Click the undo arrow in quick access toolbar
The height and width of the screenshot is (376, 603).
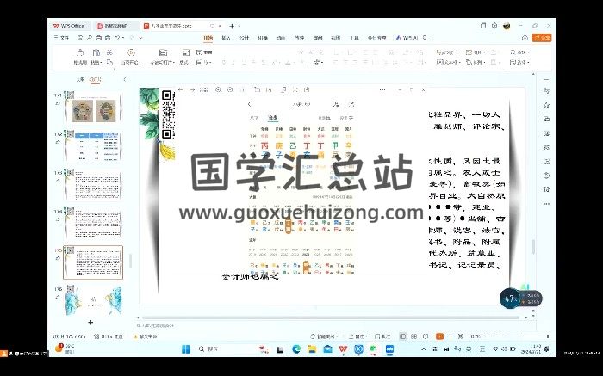pos(118,38)
